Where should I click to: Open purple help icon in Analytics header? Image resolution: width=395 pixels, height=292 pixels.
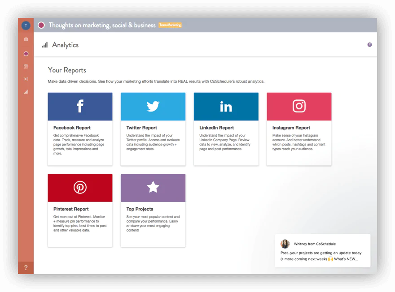pos(369,45)
